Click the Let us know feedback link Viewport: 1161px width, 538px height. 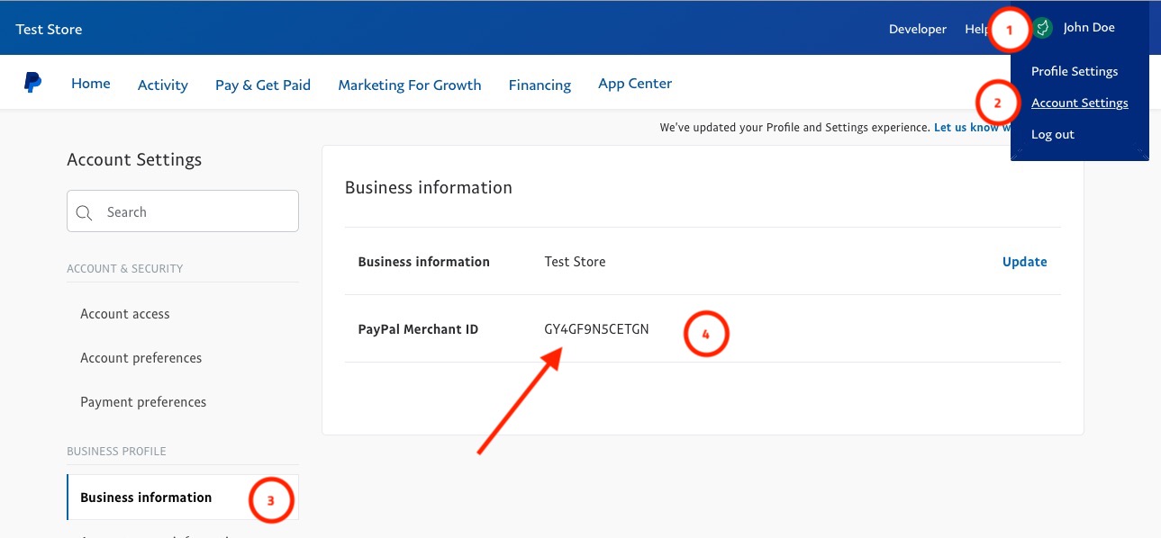click(x=966, y=128)
